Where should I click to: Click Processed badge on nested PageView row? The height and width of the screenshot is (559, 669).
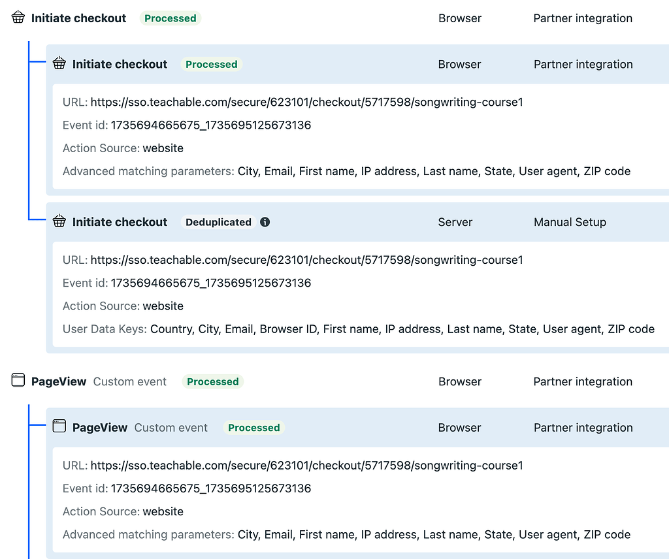[x=254, y=428]
